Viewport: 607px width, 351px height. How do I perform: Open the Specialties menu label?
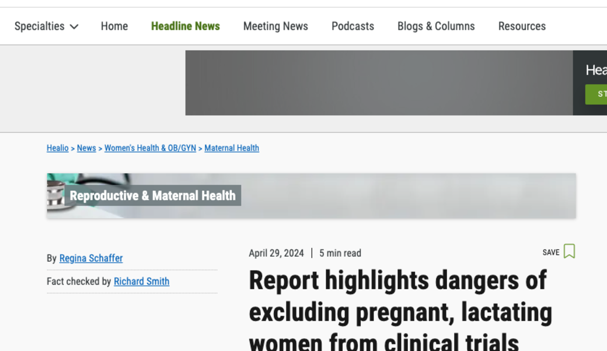point(39,26)
